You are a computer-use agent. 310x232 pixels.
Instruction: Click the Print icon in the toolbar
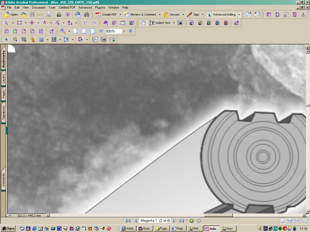coord(49,15)
